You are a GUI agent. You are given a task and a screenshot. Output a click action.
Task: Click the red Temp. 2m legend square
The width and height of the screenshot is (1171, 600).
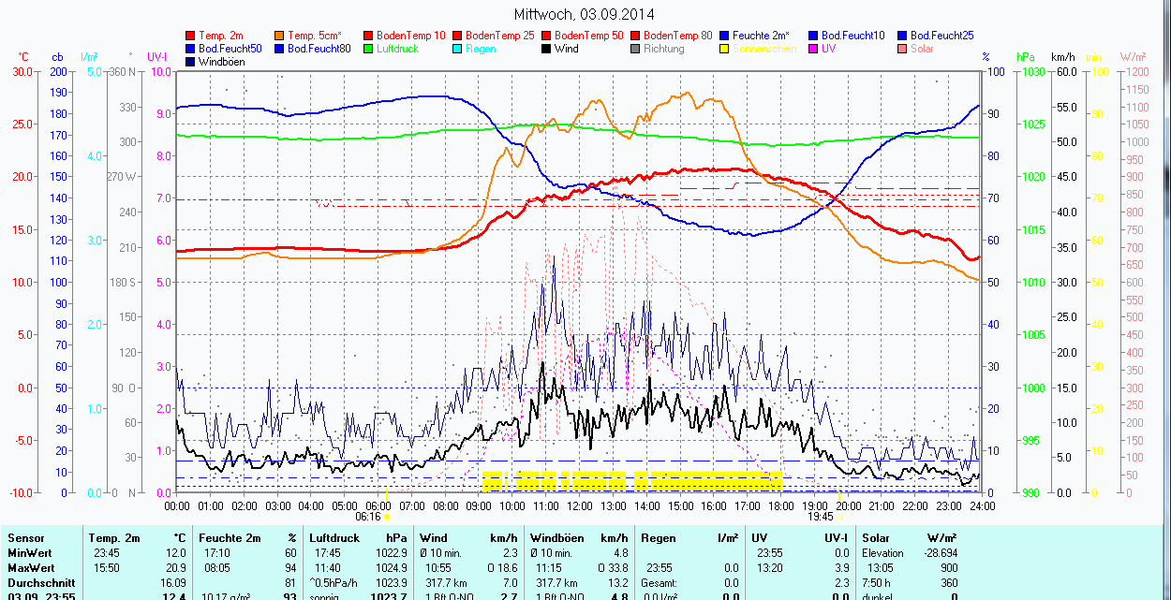[x=191, y=36]
